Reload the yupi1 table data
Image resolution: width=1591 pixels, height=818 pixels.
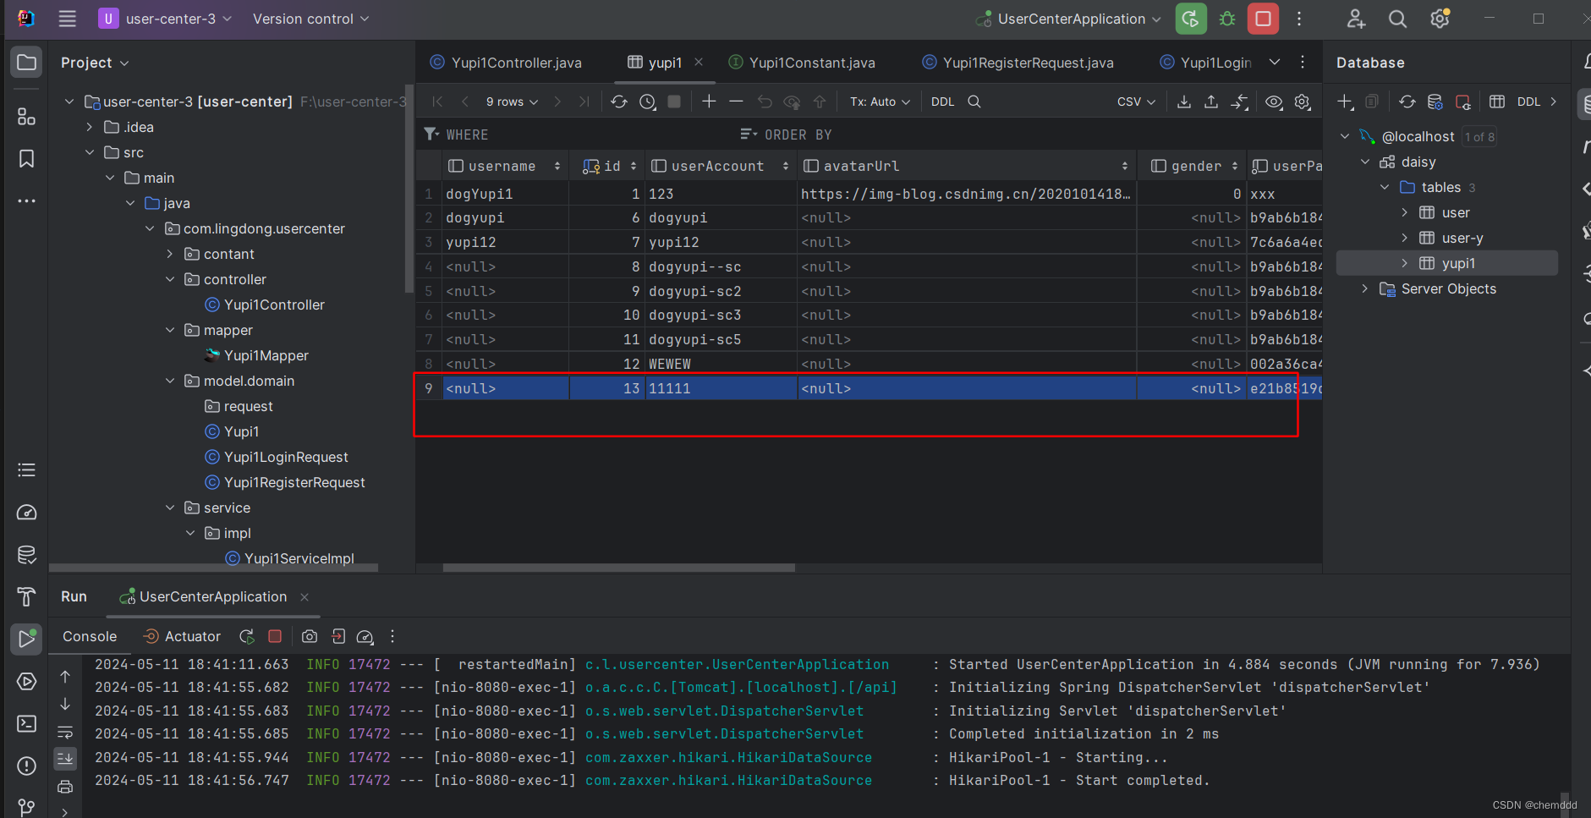(619, 102)
